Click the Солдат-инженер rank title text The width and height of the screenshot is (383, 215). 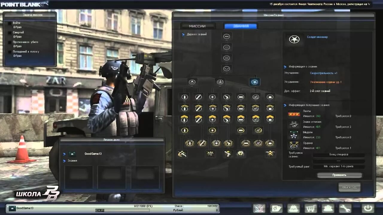tap(317, 37)
